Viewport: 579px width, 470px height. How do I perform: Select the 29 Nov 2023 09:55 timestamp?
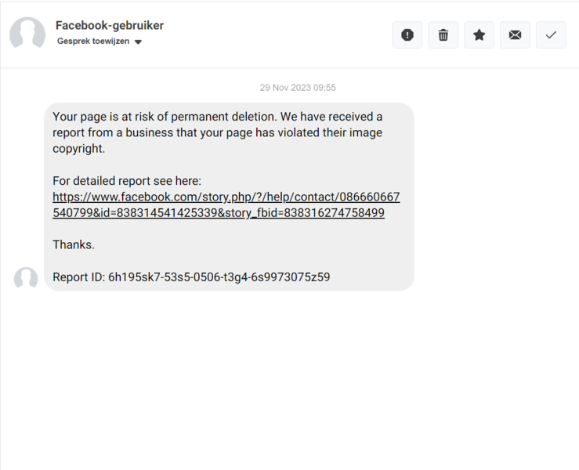(298, 88)
